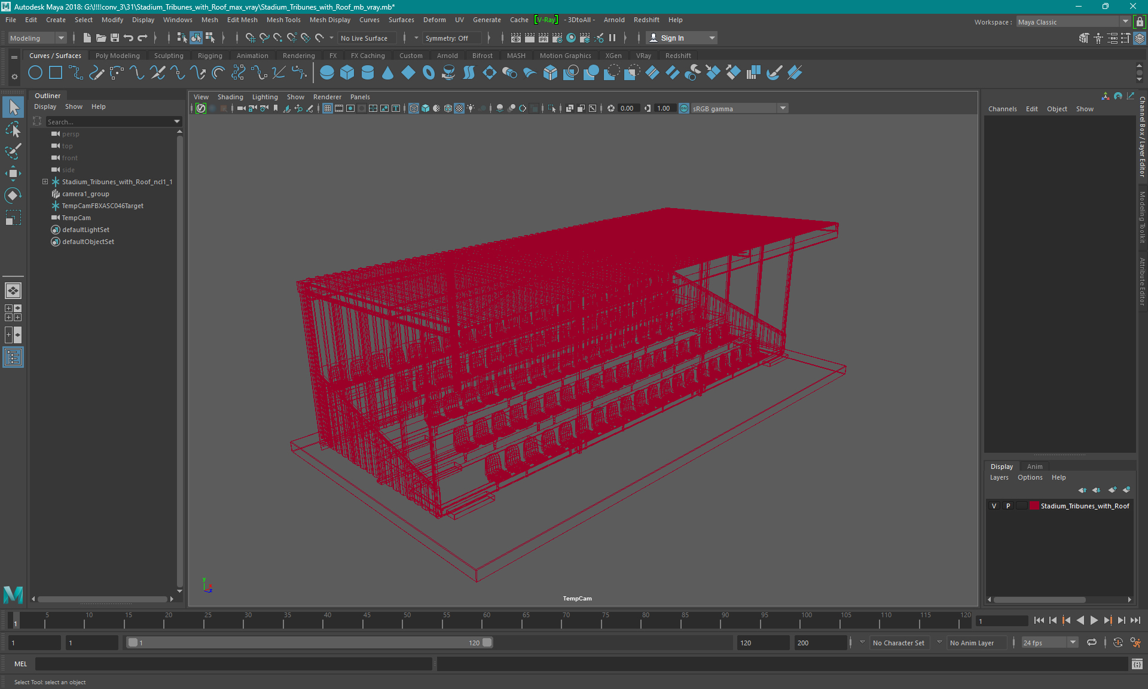Click sRGB gamma color profile button
The height and width of the screenshot is (689, 1148).
click(734, 108)
